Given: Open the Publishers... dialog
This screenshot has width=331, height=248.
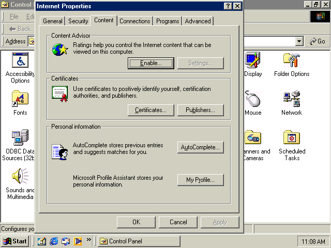Looking at the screenshot, I should point(200,110).
